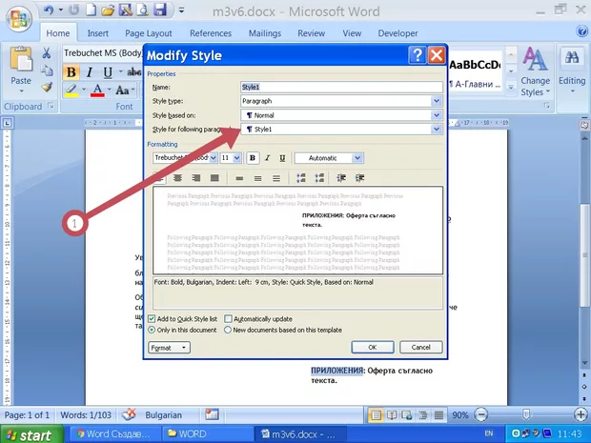Image resolution: width=591 pixels, height=443 pixels.
Task: Select Web Layout view button
Action: point(407,415)
